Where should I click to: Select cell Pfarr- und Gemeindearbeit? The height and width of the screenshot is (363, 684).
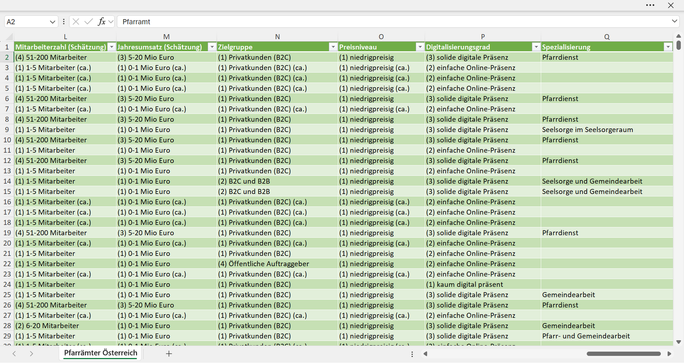607,336
